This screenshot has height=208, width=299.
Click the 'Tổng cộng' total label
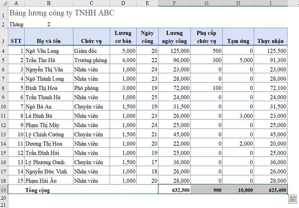tap(38, 190)
